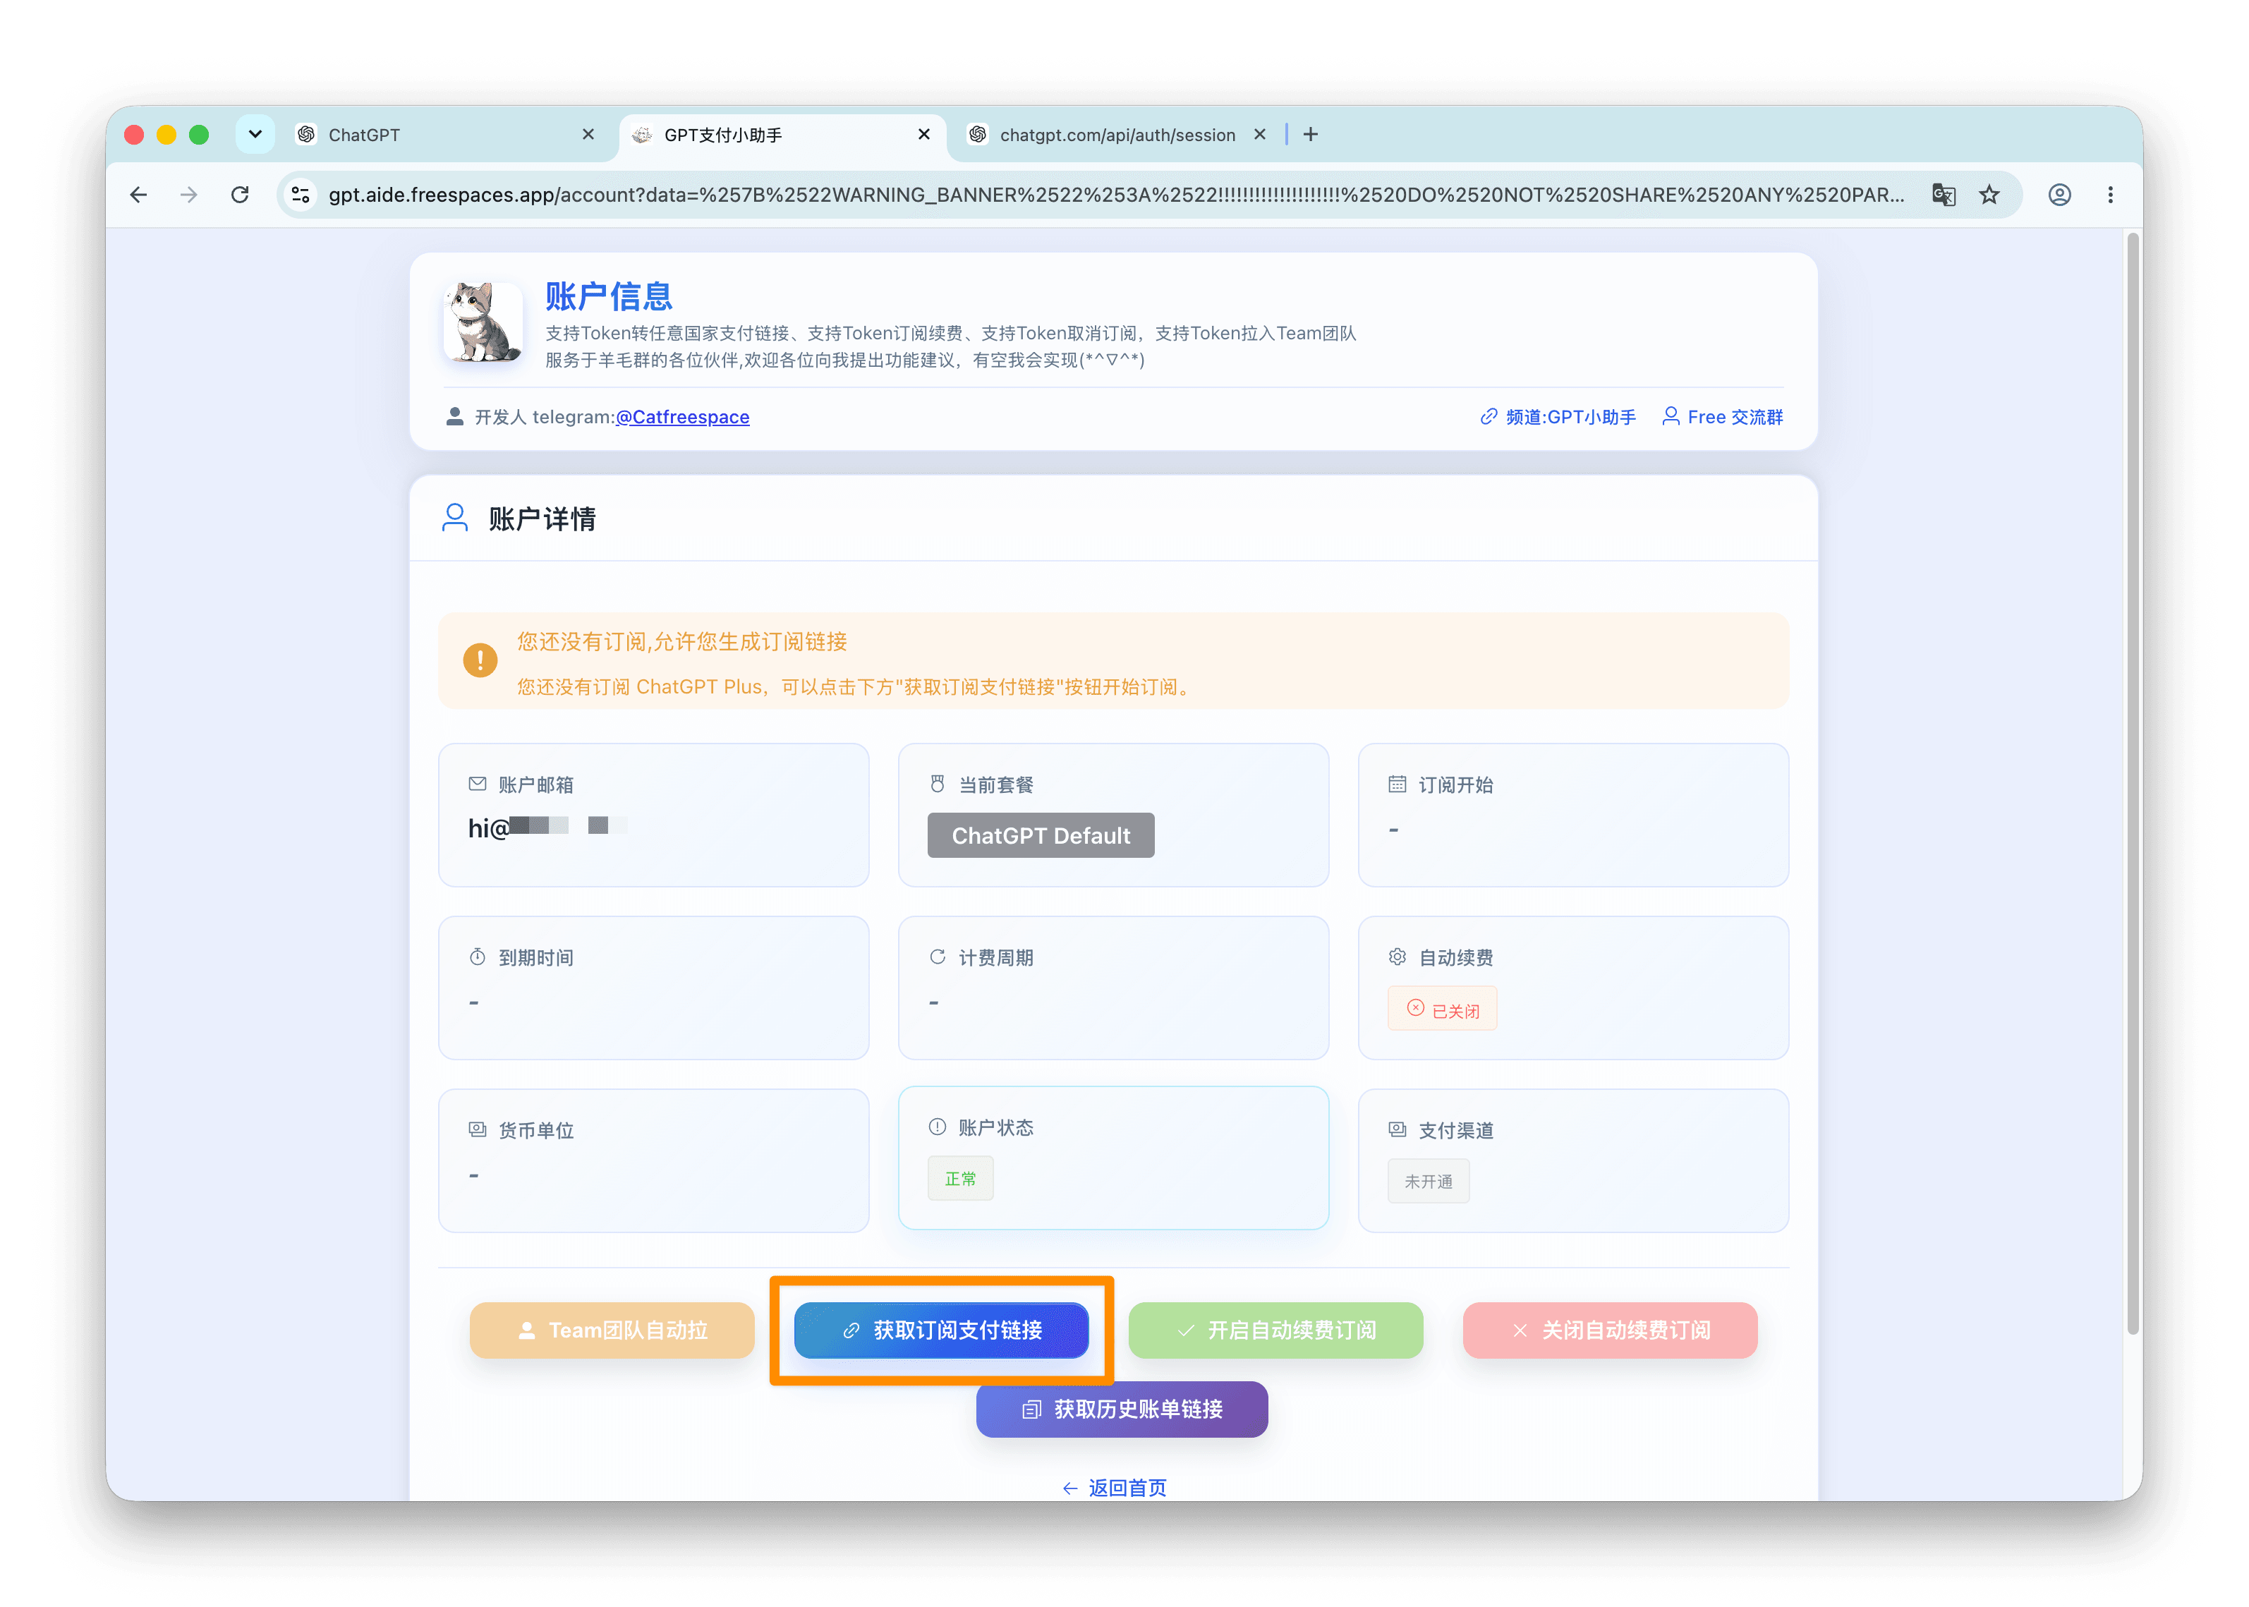Click the green macOS maximize window button
2249x1607 pixels.
pyautogui.click(x=199, y=135)
